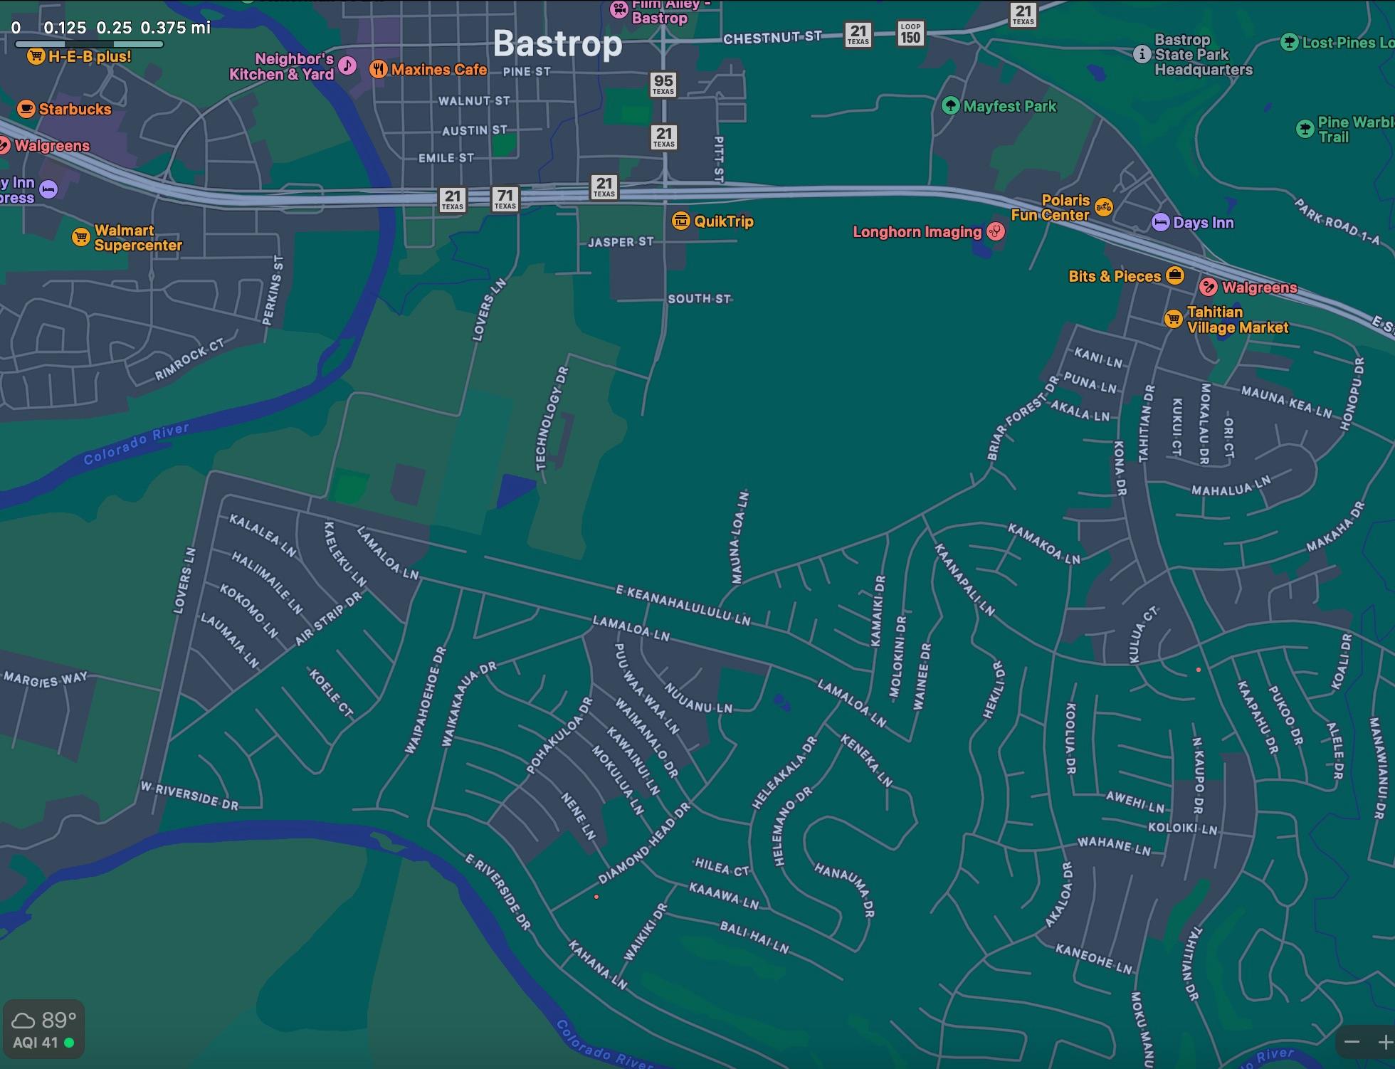Screen dimensions: 1395x1069
Task: Open the weather and AQI widget
Action: pos(43,1030)
